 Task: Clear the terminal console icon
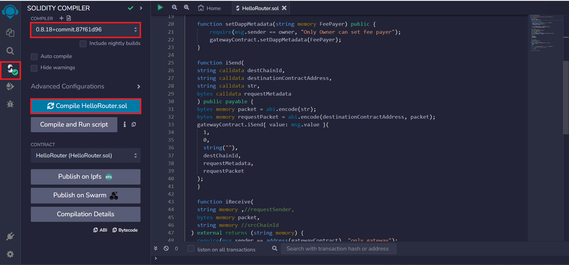tap(166, 248)
